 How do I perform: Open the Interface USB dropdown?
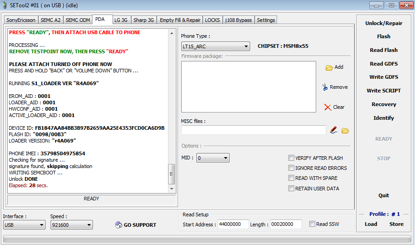pos(24,225)
